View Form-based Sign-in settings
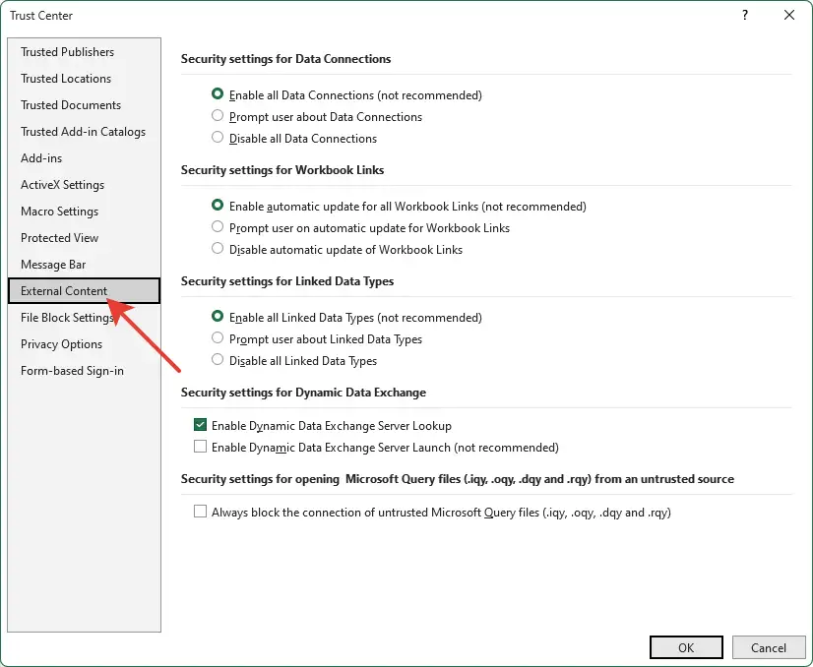 71,370
